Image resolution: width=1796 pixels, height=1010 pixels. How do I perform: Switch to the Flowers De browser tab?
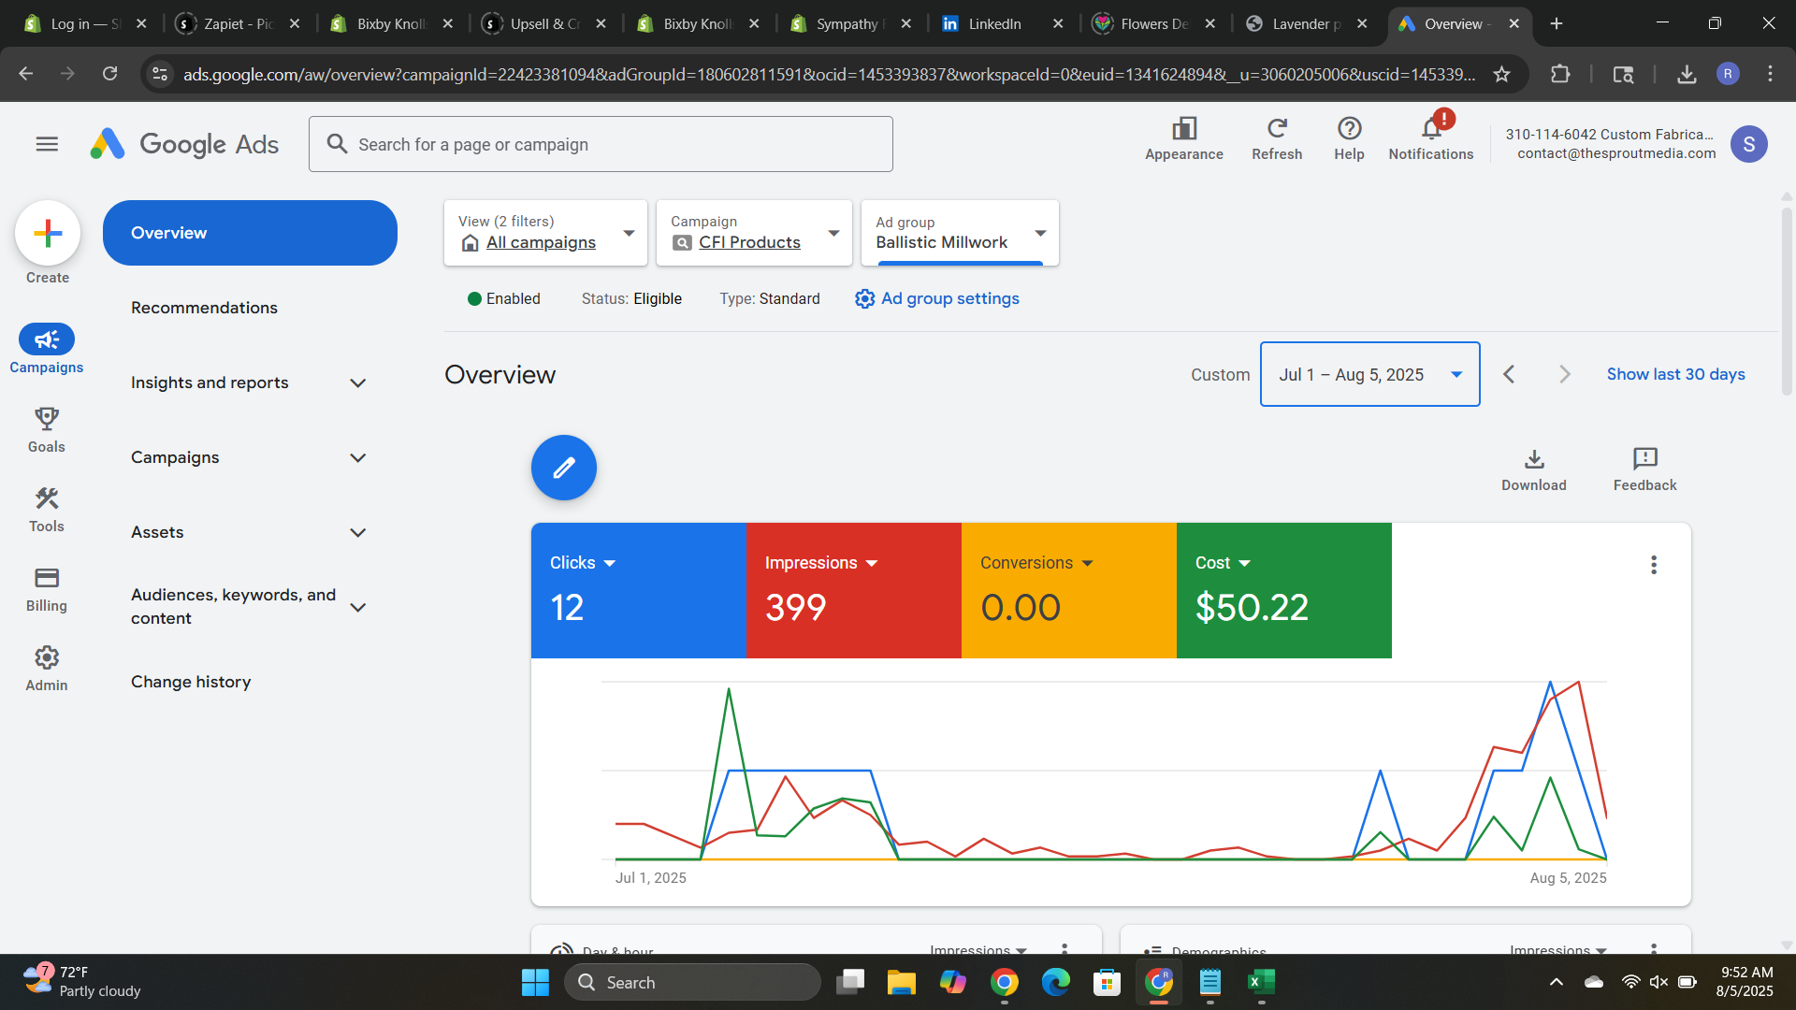[x=1153, y=23]
